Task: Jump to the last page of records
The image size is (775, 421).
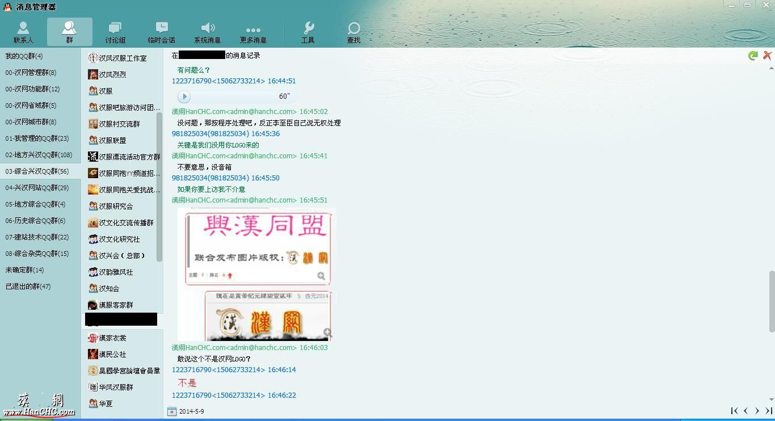Action: point(769,411)
